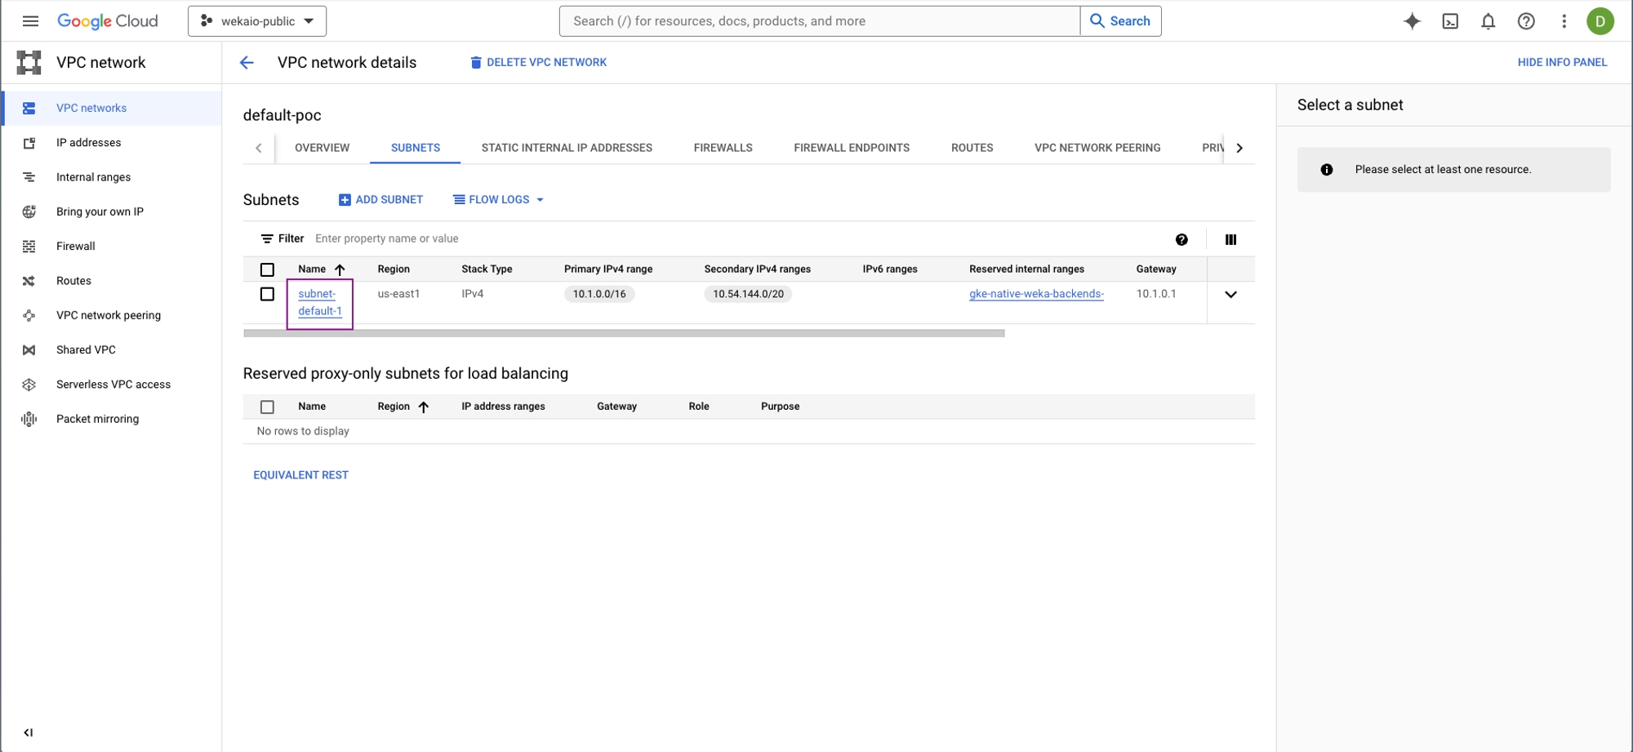
Task: Go back using the left arrow icon
Action: pyautogui.click(x=247, y=63)
